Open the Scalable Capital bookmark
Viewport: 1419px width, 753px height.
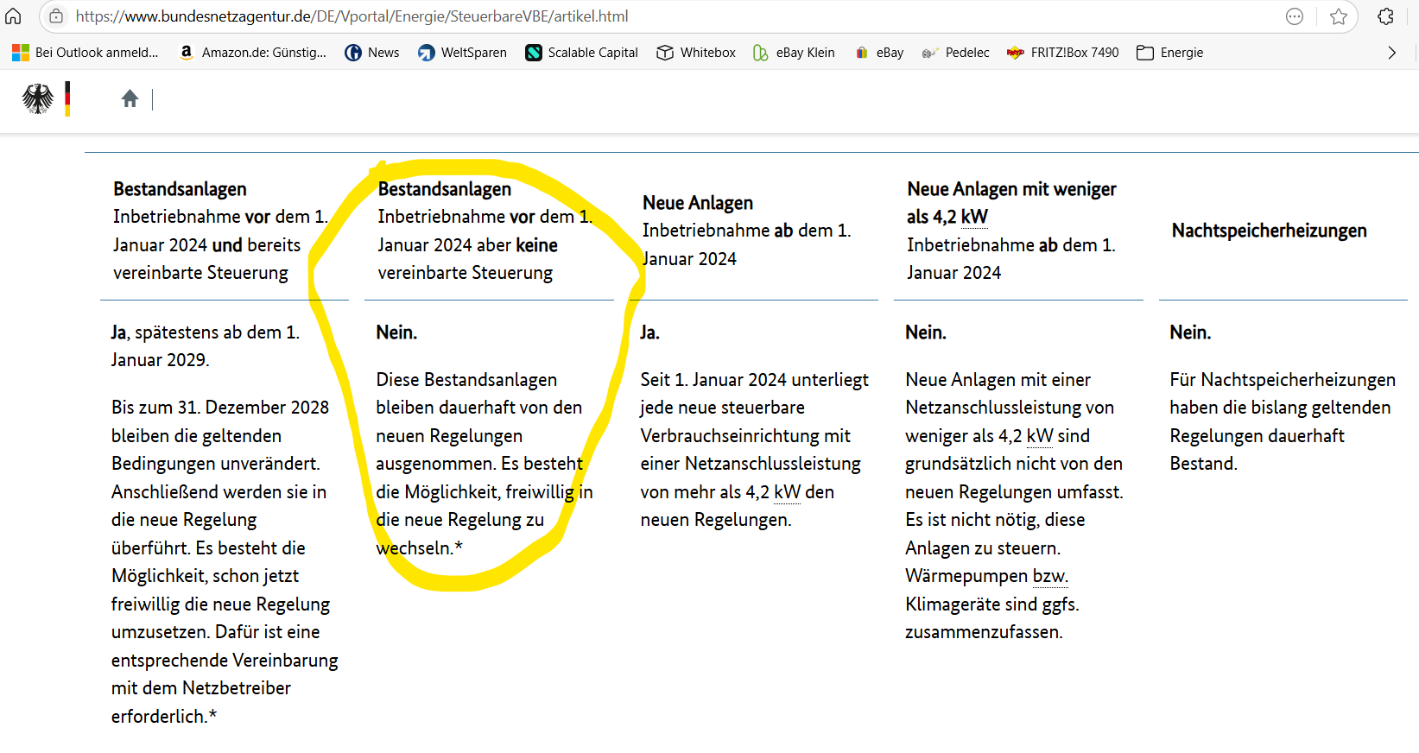click(581, 53)
